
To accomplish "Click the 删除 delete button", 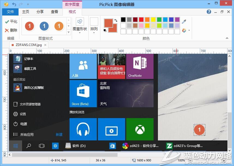I will coord(11,30).
